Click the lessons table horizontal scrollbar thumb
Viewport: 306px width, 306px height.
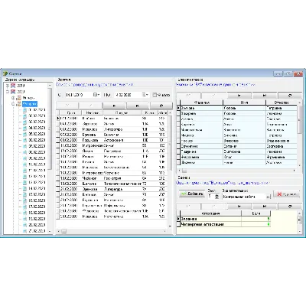(x=63, y=231)
